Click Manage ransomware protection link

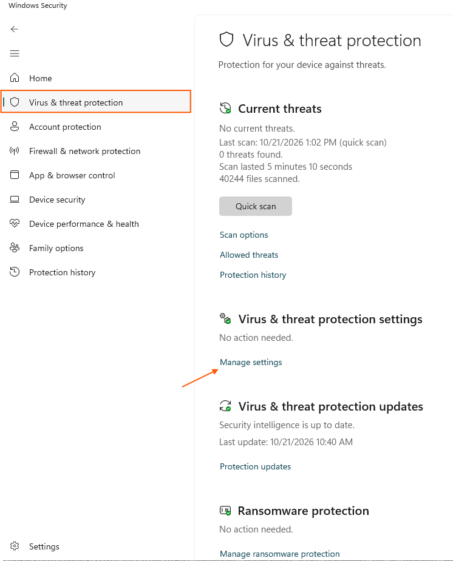pos(280,554)
